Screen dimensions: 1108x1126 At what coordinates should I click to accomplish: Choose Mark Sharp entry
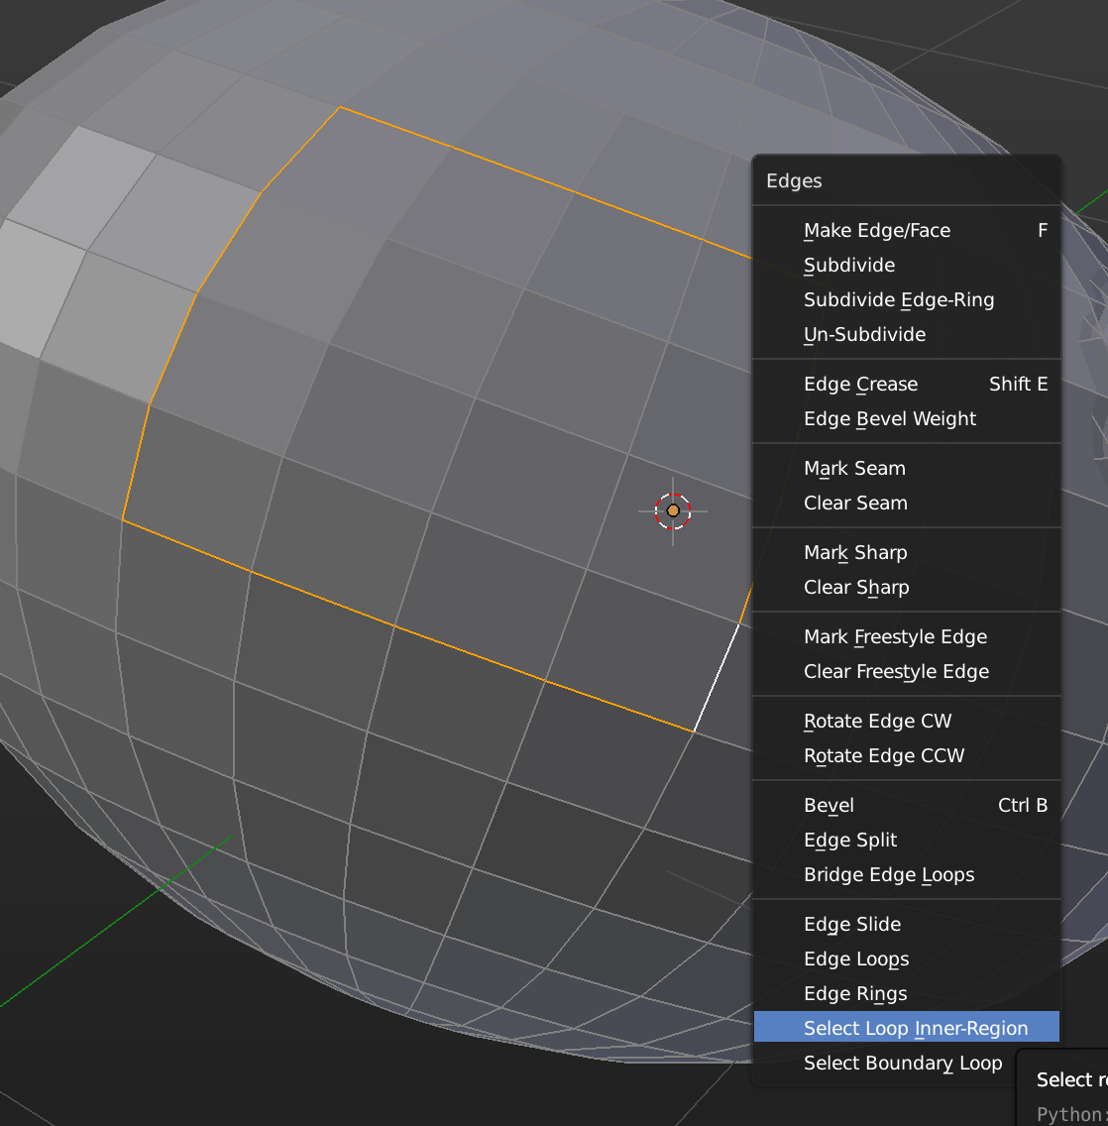[x=906, y=552]
